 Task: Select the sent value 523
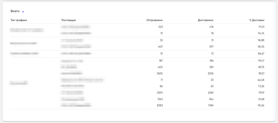point(160,27)
